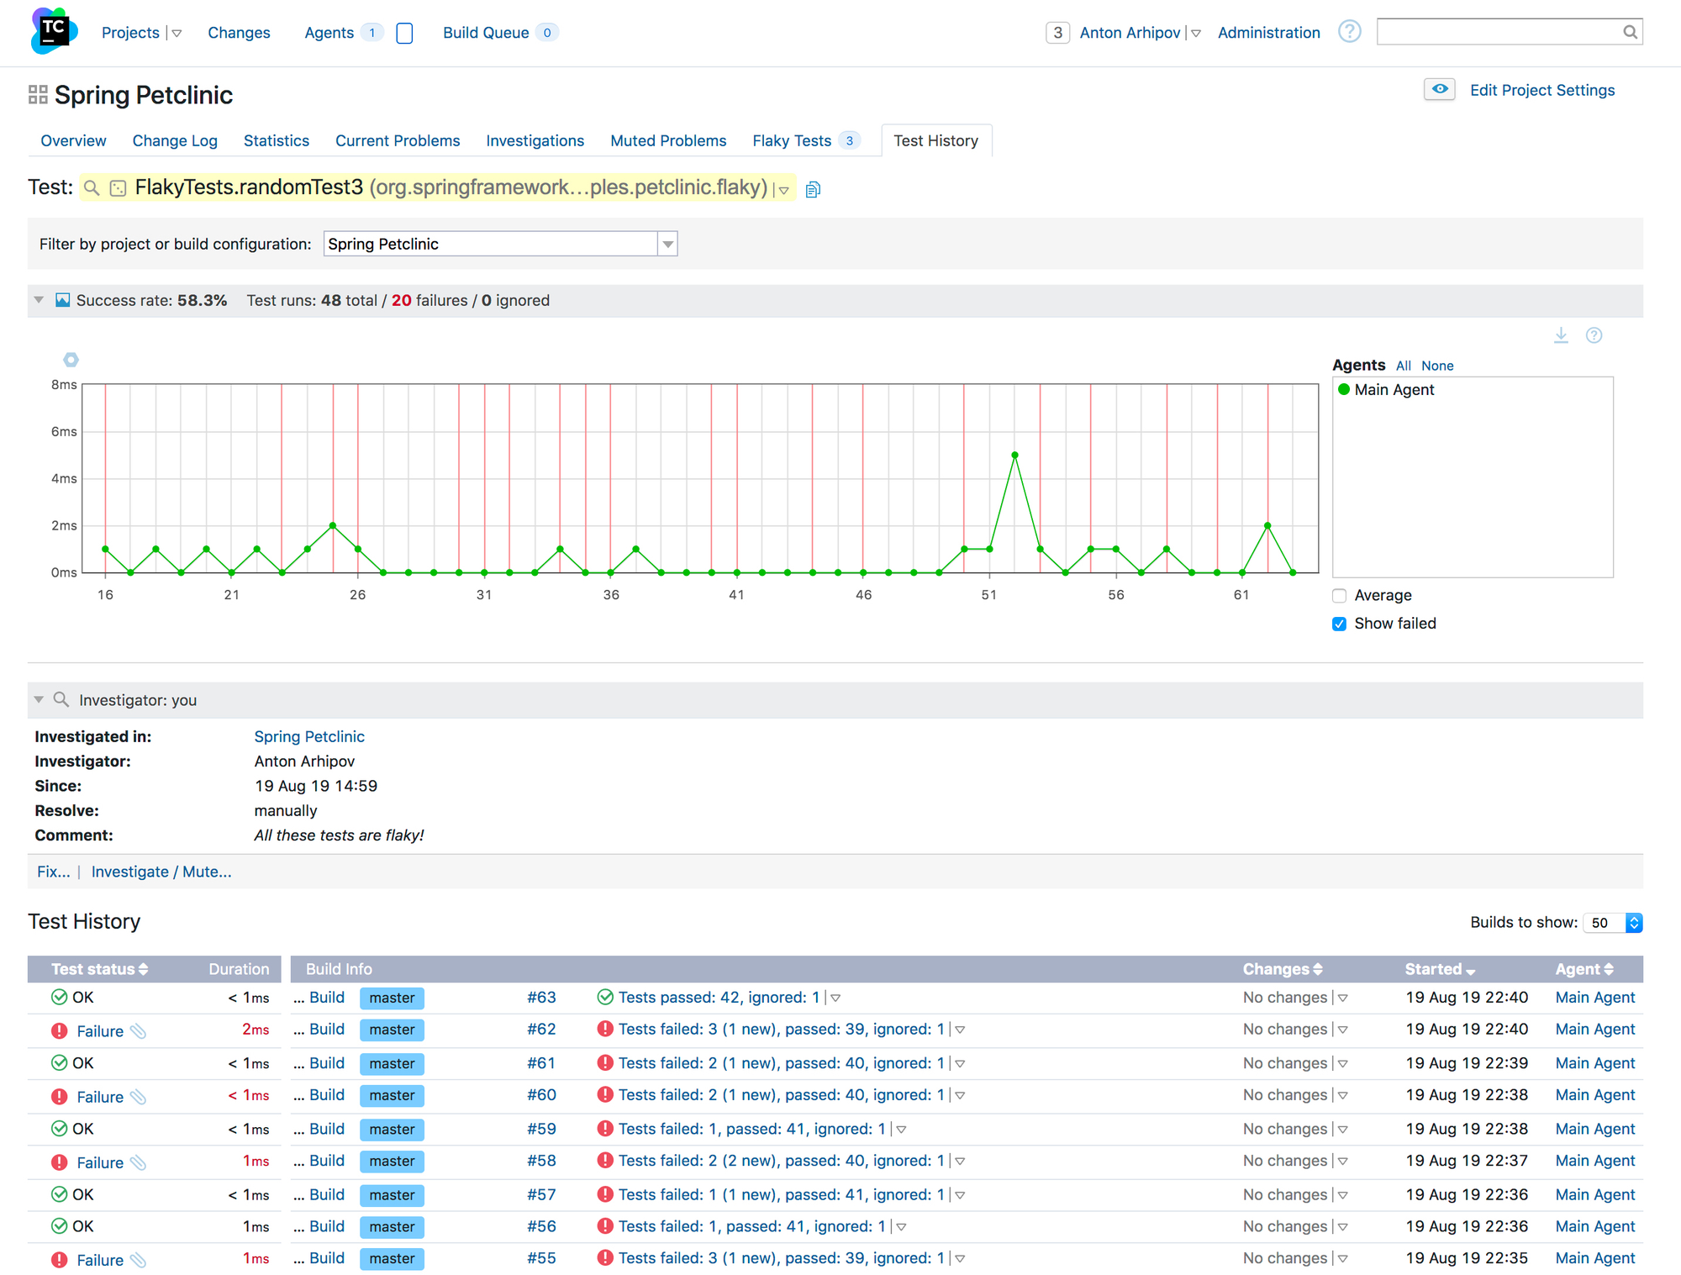Click the Investigate / Mute... link
This screenshot has height=1275, width=1681.
click(161, 872)
